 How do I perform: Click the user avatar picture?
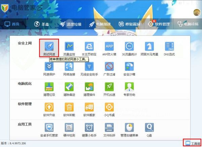[x=197, y=12]
